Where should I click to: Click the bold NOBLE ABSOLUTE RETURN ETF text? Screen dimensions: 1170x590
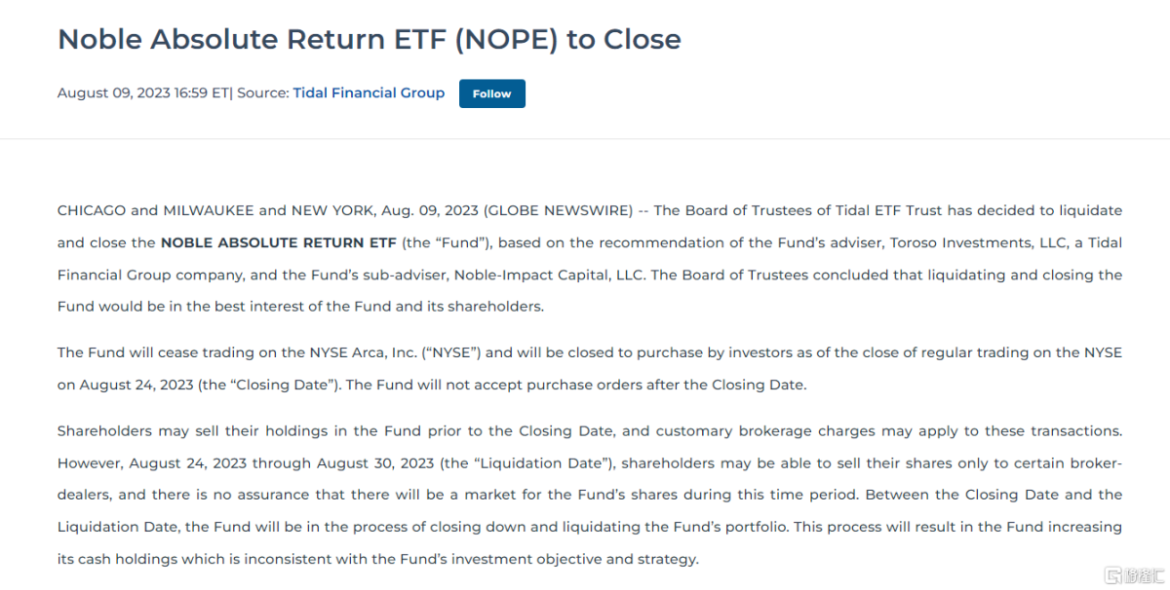pos(279,242)
